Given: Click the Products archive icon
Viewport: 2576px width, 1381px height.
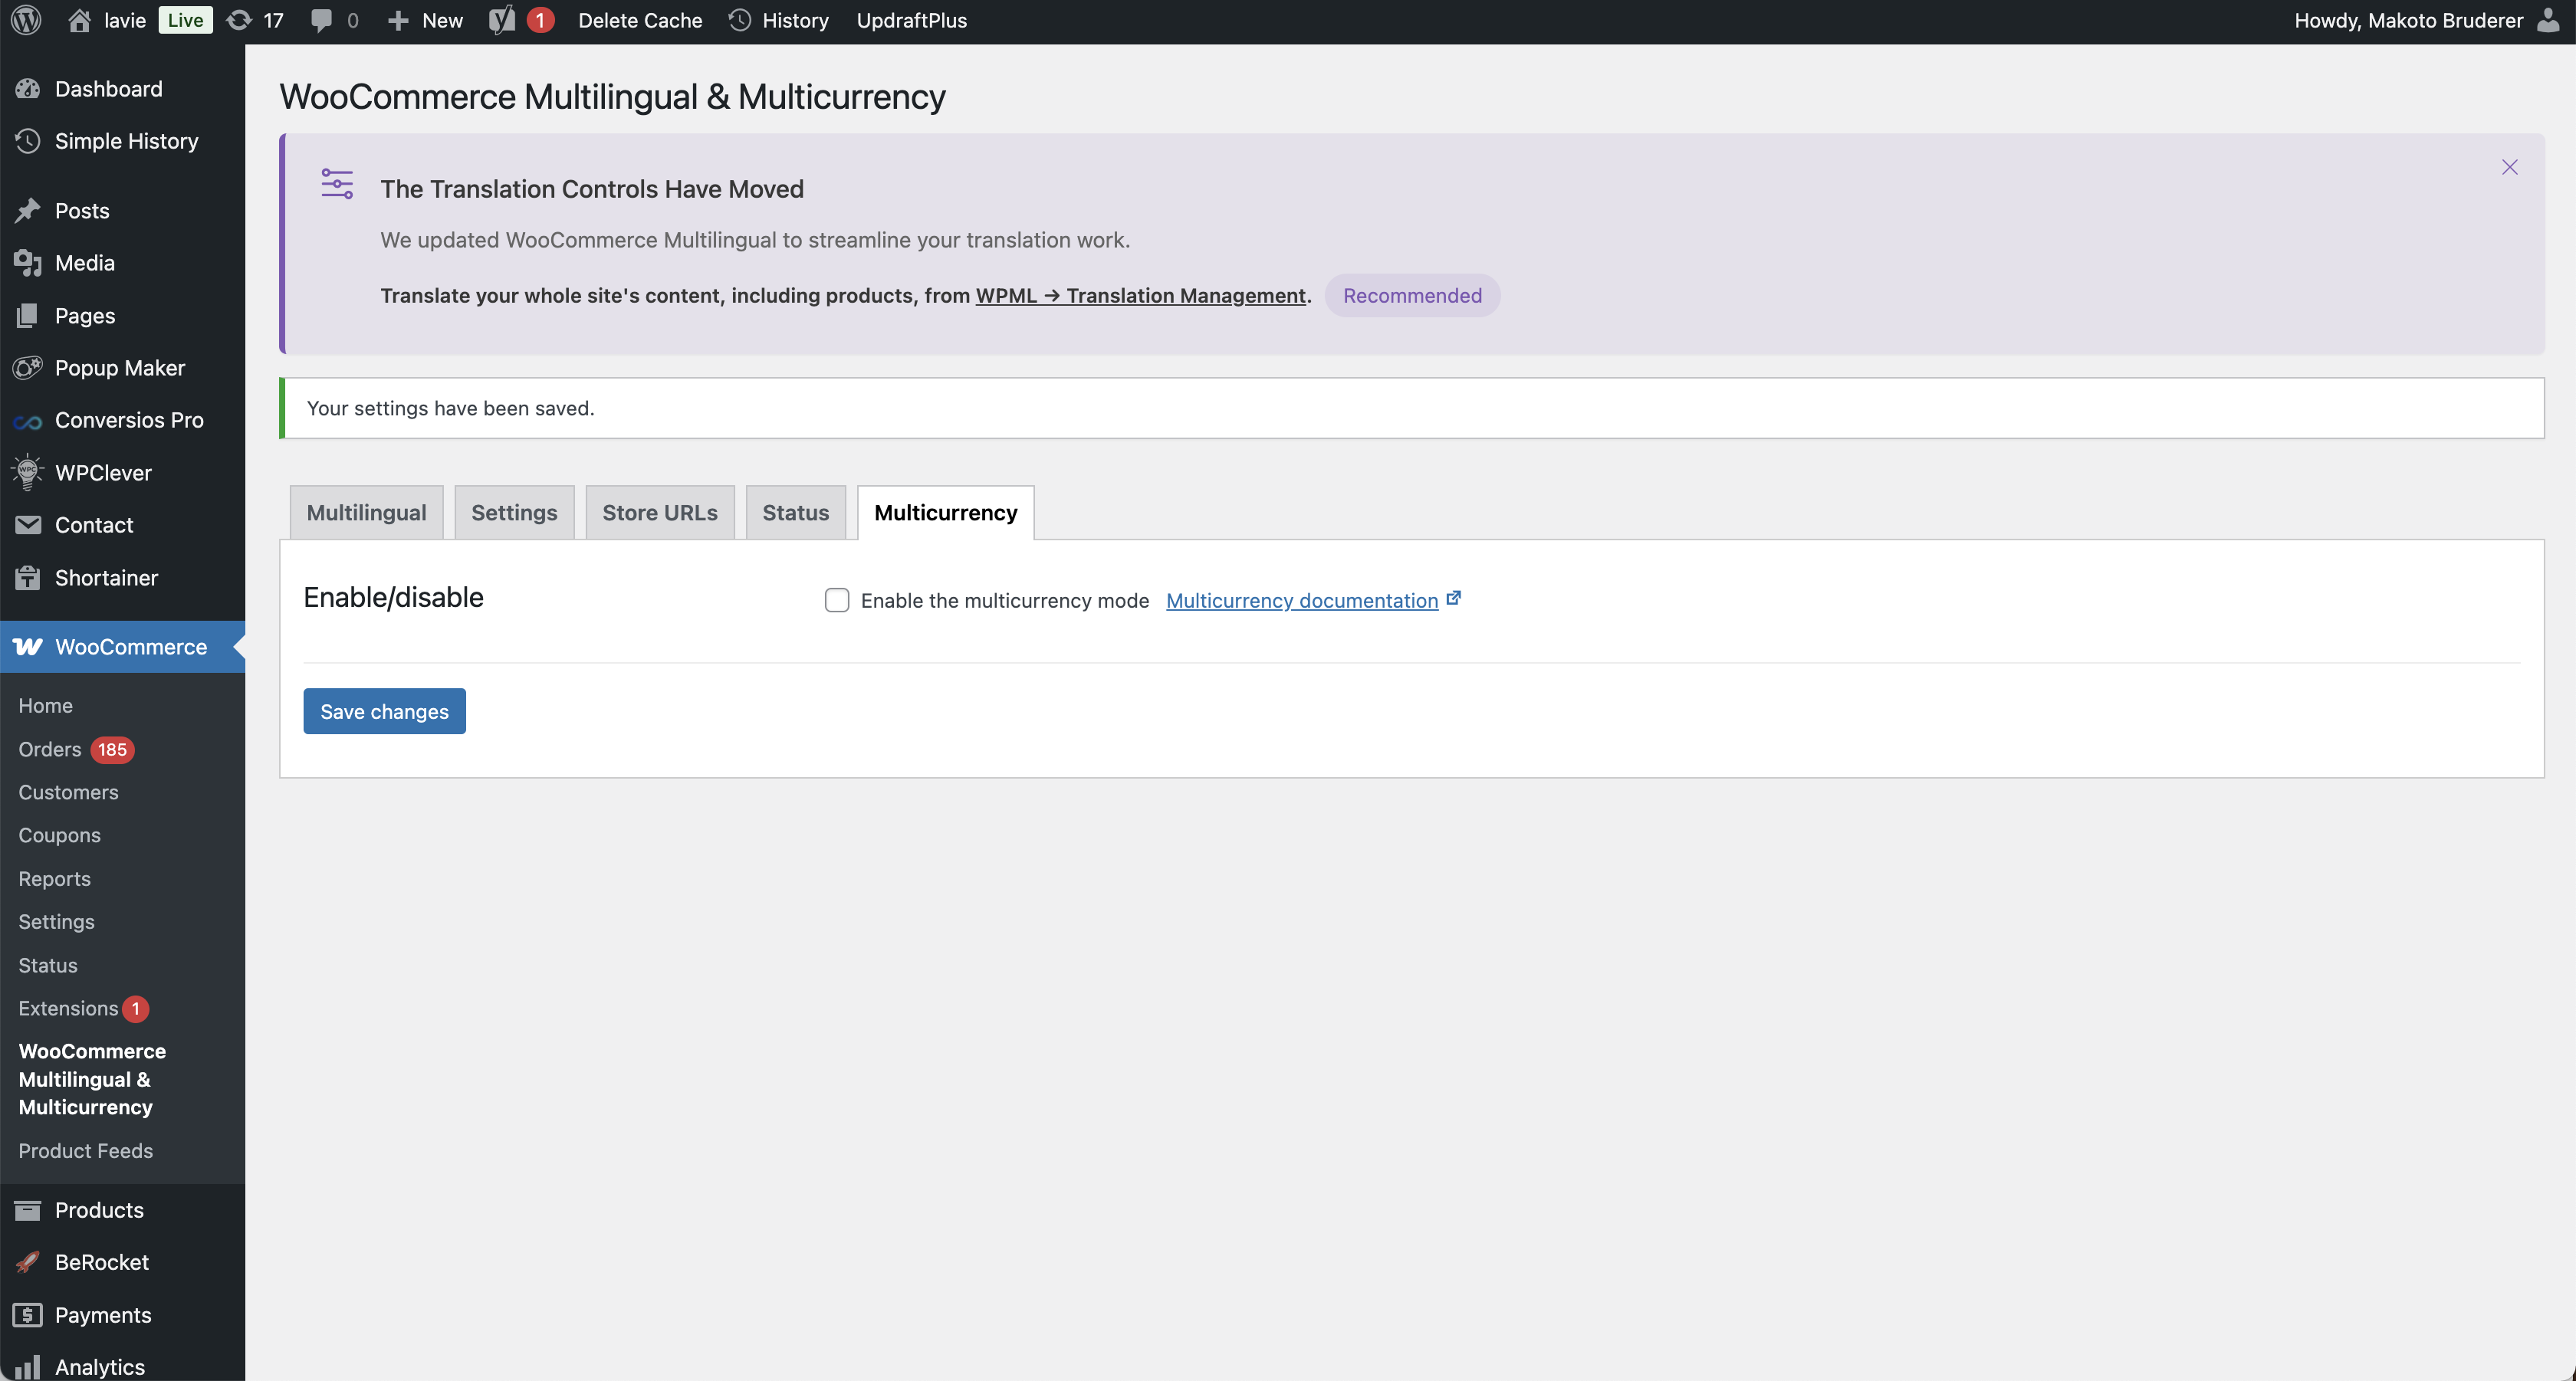Looking at the screenshot, I should pos(28,1210).
